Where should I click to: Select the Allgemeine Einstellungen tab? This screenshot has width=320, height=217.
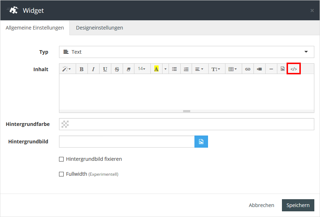tap(35, 28)
